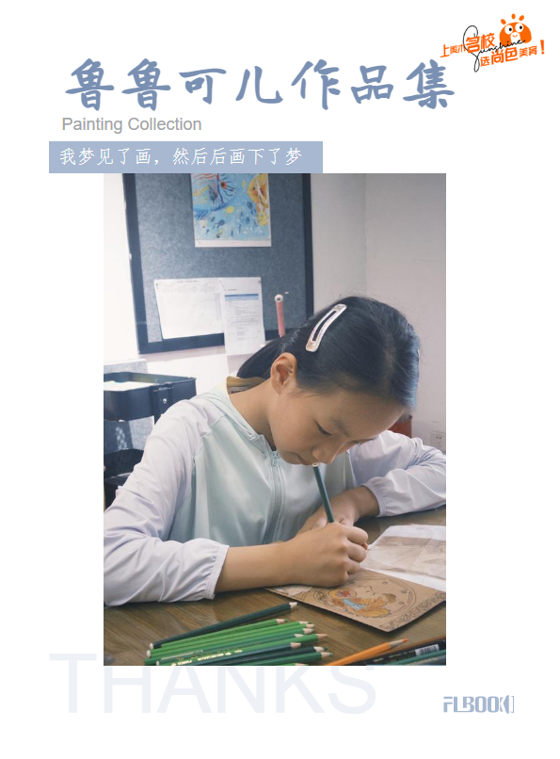Click the faded THANKS watermark text
560x759 pixels.
pyautogui.click(x=213, y=683)
